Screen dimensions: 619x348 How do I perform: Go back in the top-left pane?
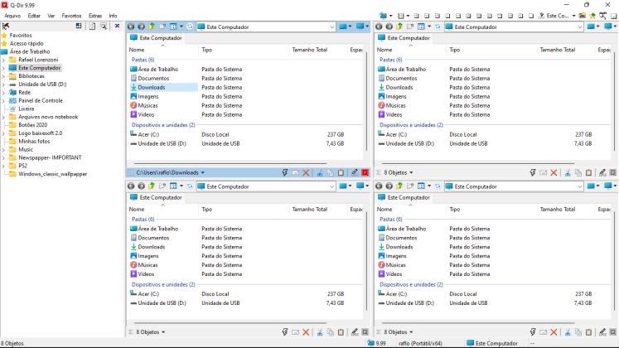131,27
